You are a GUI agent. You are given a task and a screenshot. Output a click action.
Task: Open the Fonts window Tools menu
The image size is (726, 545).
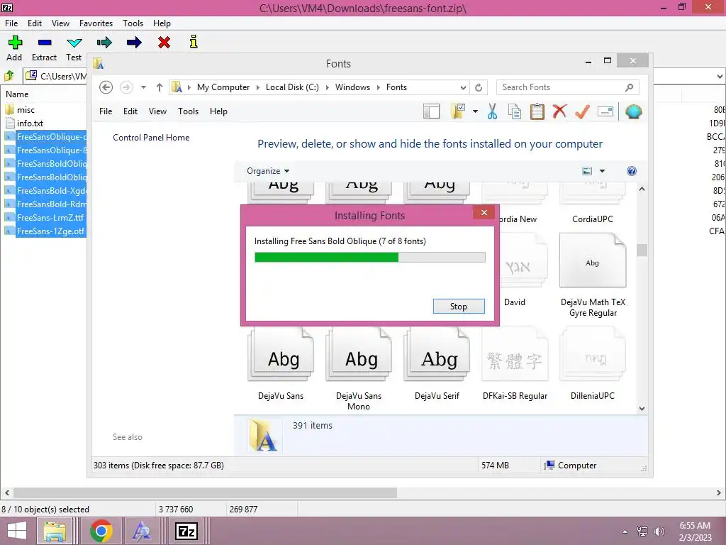pyautogui.click(x=188, y=111)
